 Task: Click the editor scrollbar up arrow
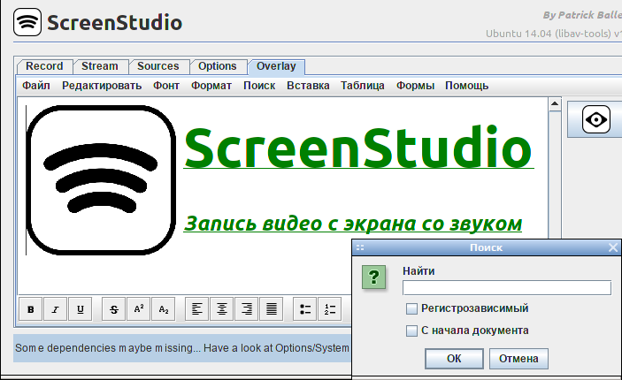(x=555, y=103)
